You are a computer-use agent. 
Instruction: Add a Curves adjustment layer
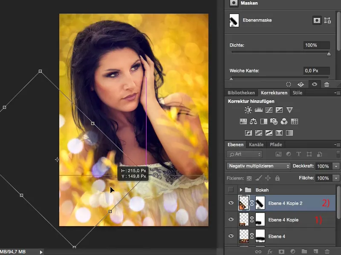click(x=269, y=110)
